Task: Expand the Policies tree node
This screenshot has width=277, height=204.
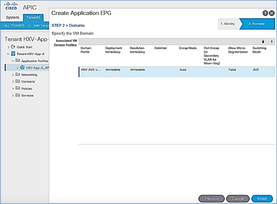Action: [13, 89]
